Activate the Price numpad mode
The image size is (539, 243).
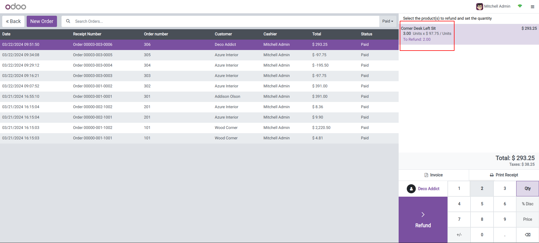[527, 219]
